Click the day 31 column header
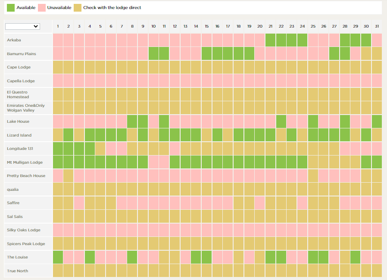Screen dimensions: 387x280 (377, 26)
